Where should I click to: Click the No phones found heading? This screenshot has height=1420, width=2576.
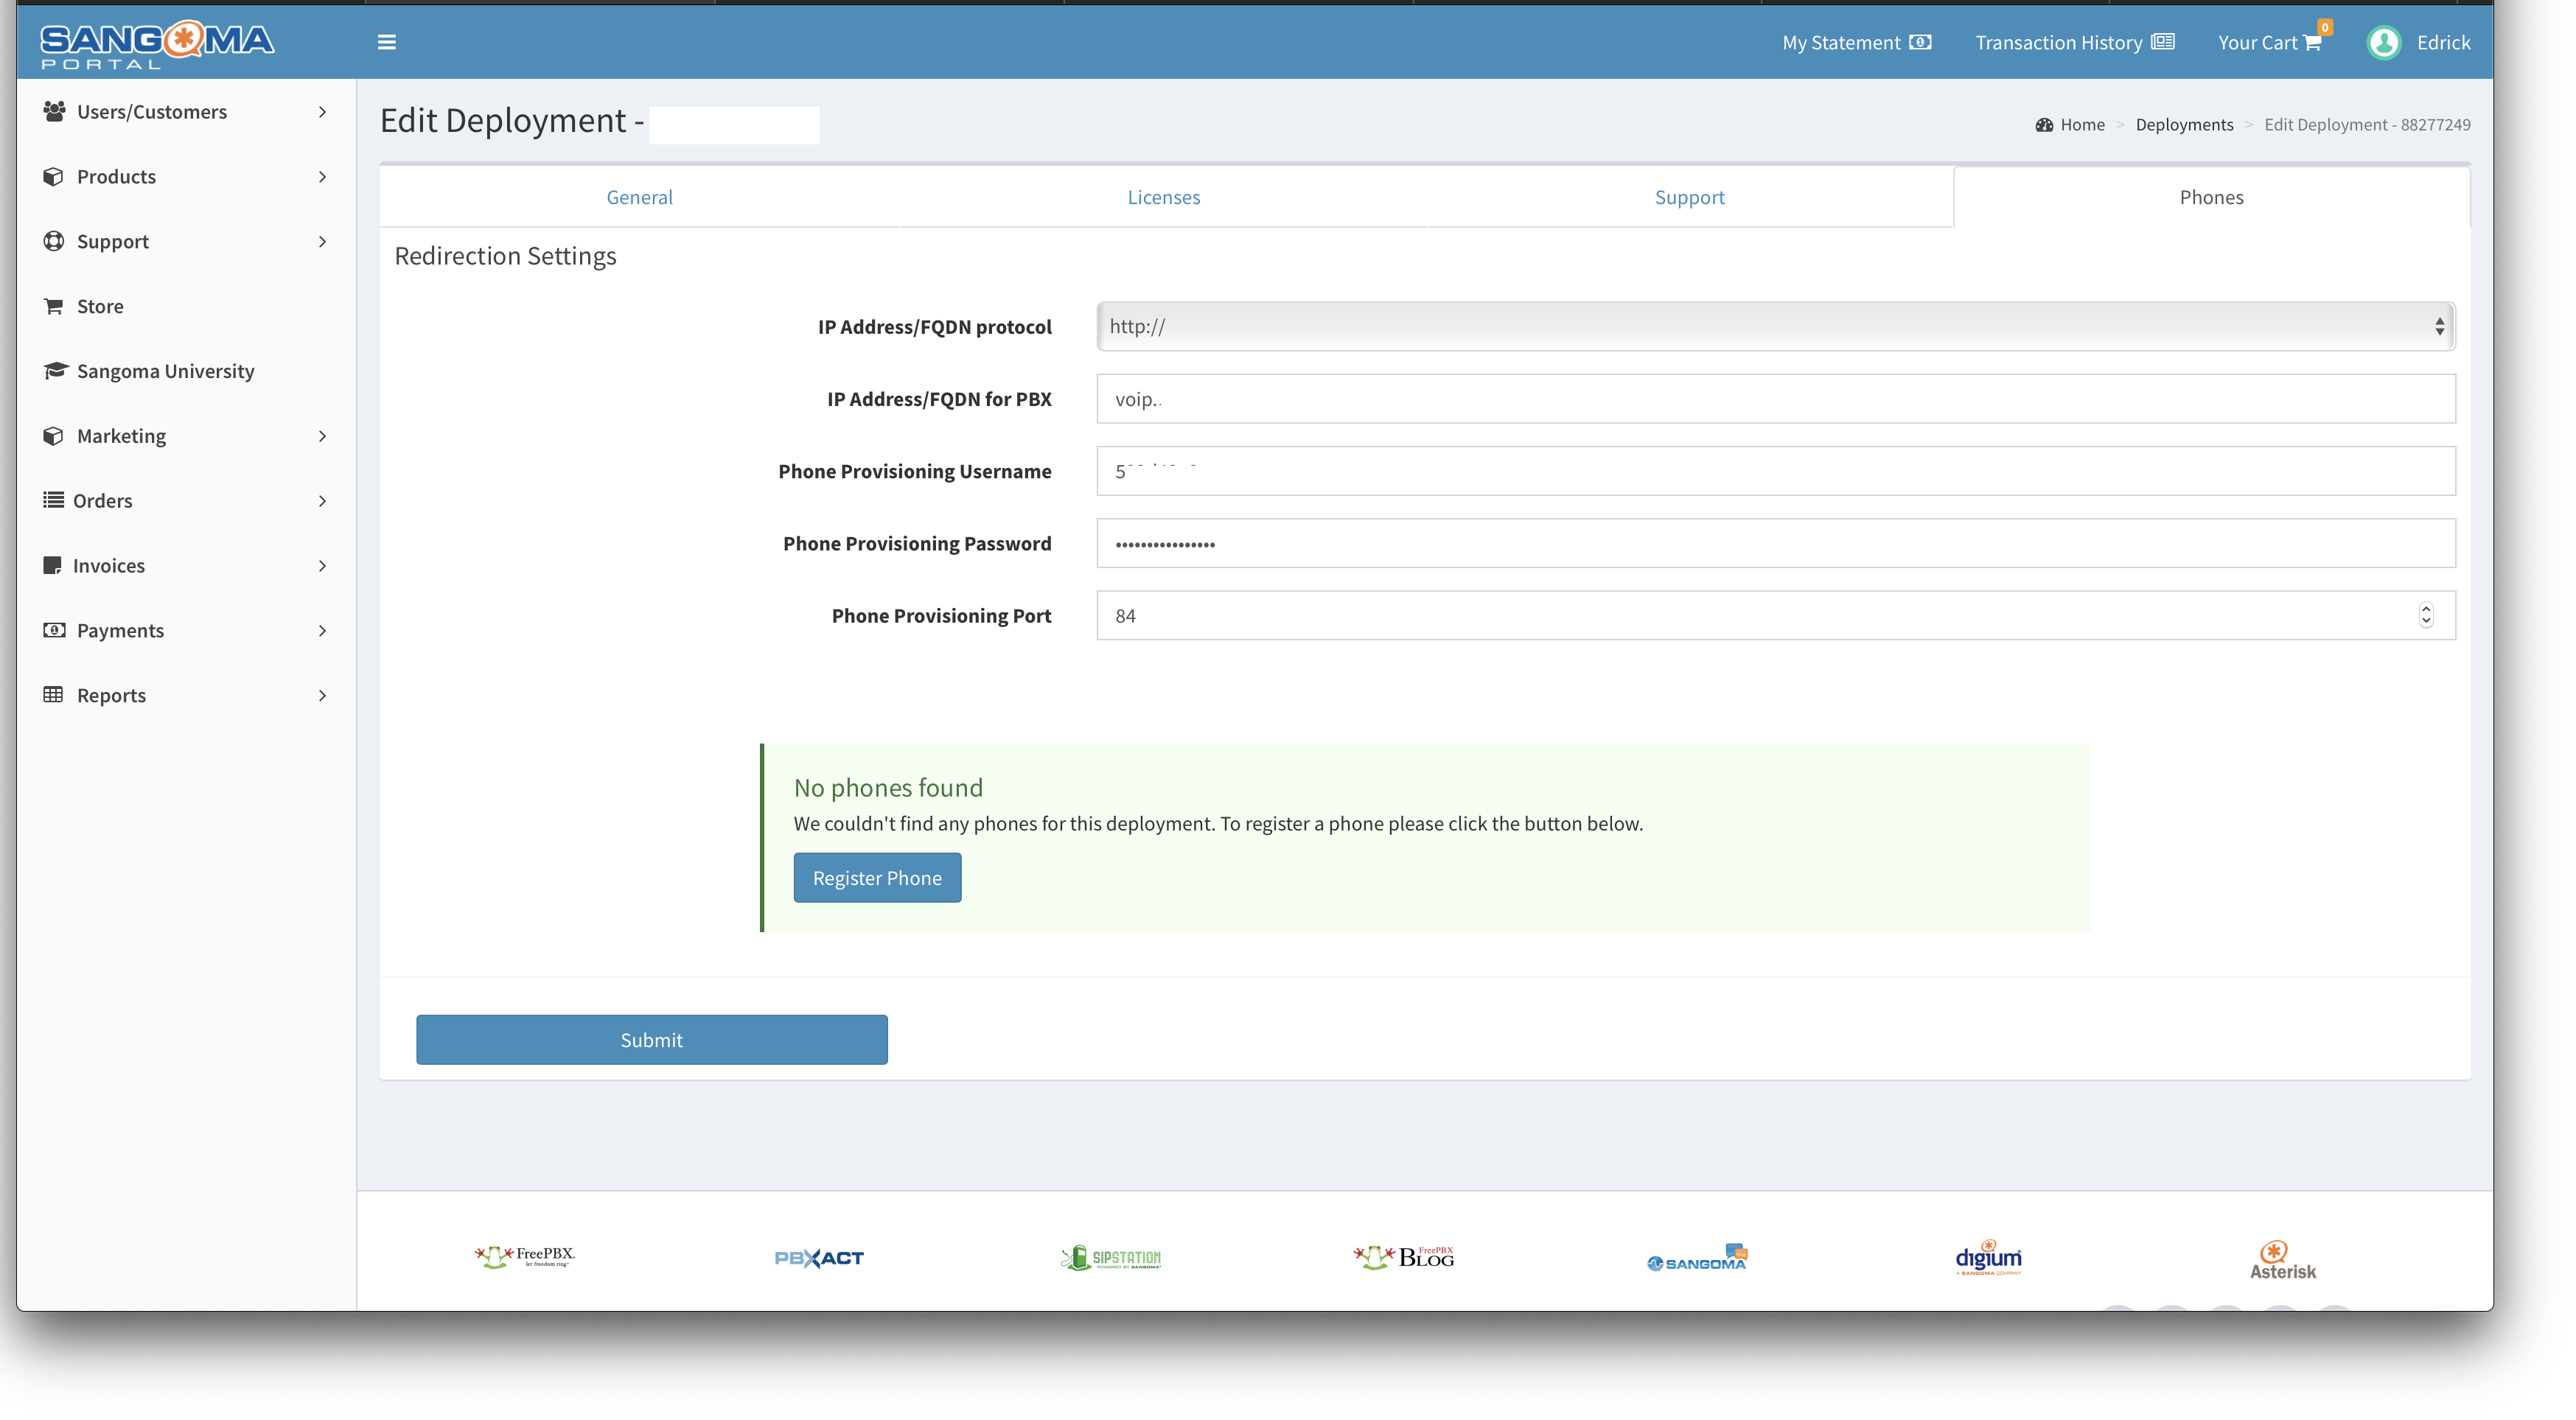coord(888,787)
